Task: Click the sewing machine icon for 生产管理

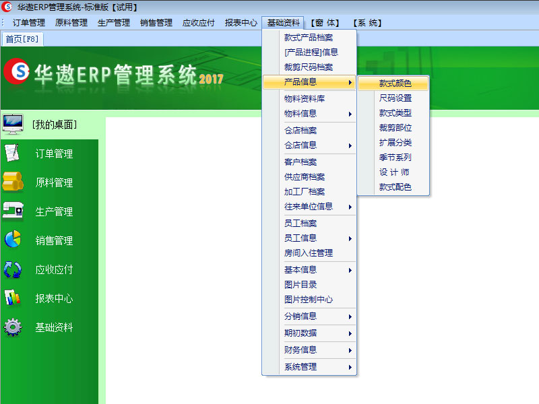Action: pyautogui.click(x=13, y=210)
